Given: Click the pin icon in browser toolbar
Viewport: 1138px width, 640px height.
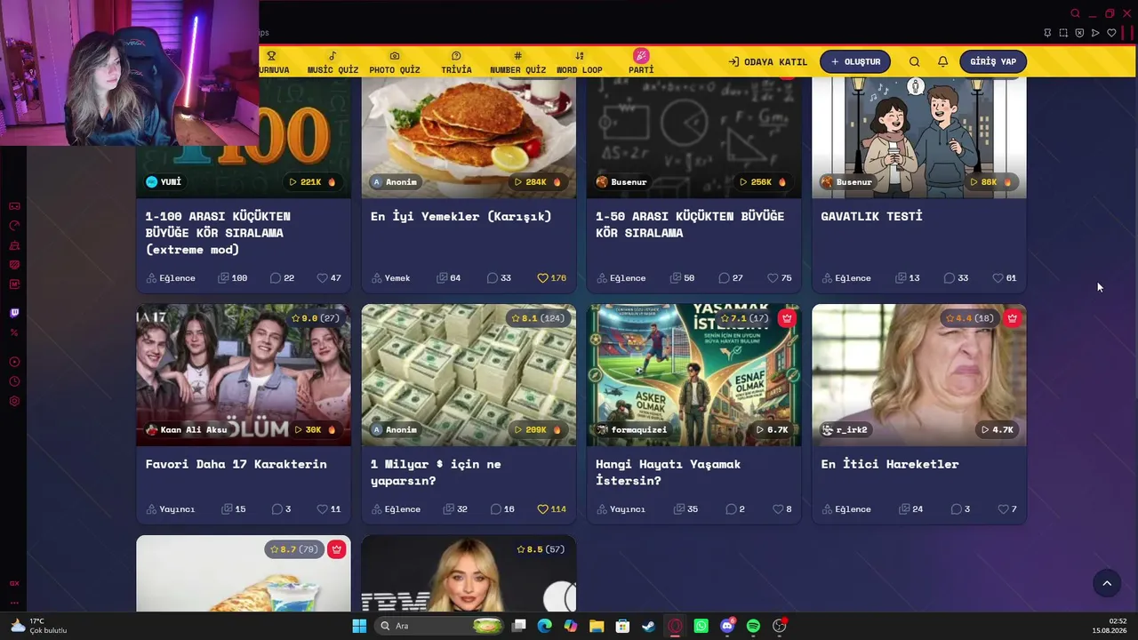Looking at the screenshot, I should click(x=1047, y=33).
